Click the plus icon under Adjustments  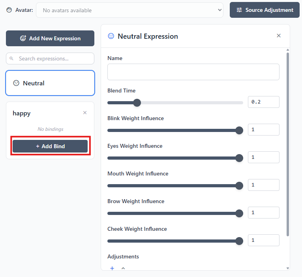(x=112, y=268)
